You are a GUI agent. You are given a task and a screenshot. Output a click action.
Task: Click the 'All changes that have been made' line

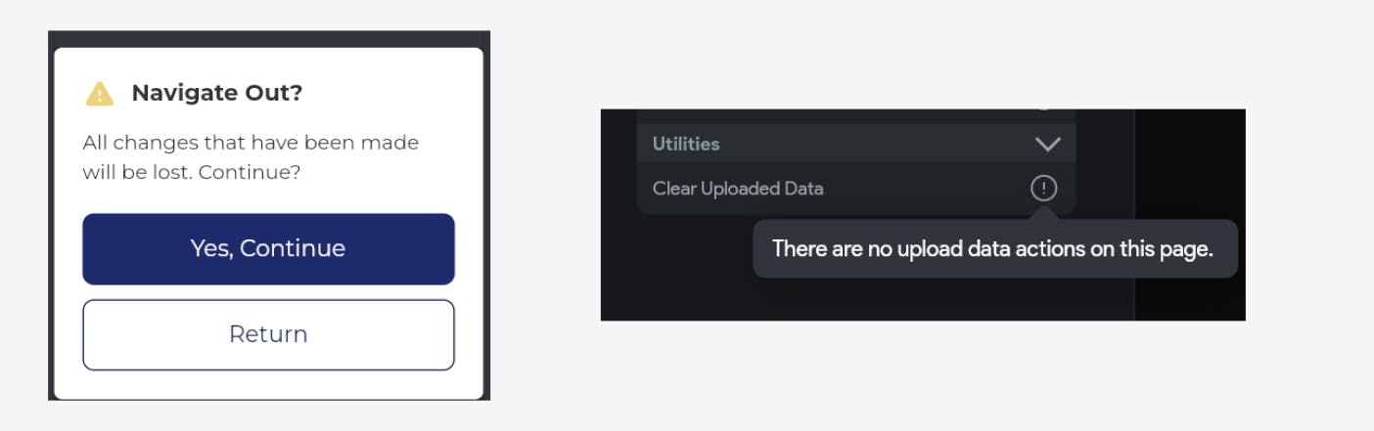click(x=251, y=143)
